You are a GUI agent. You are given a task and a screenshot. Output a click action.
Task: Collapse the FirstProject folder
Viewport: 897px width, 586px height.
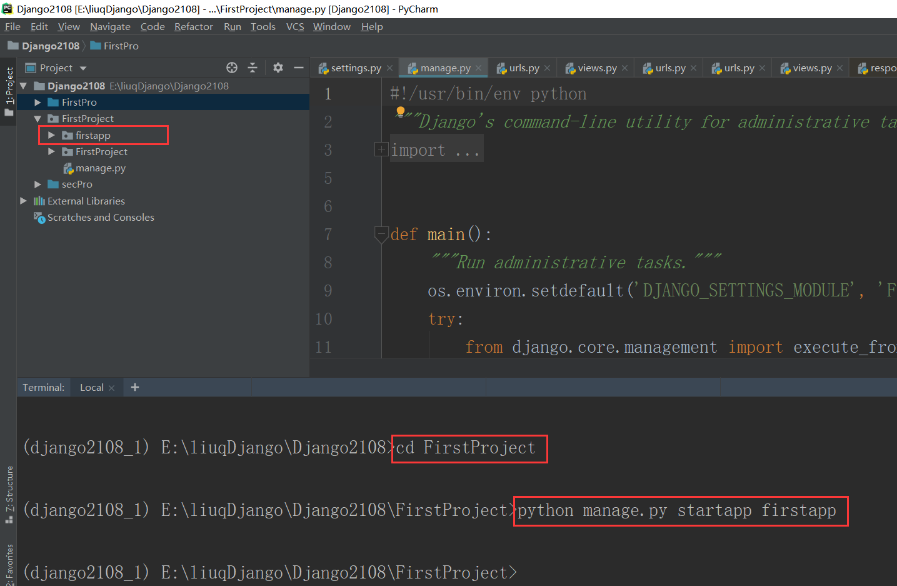[x=38, y=118]
